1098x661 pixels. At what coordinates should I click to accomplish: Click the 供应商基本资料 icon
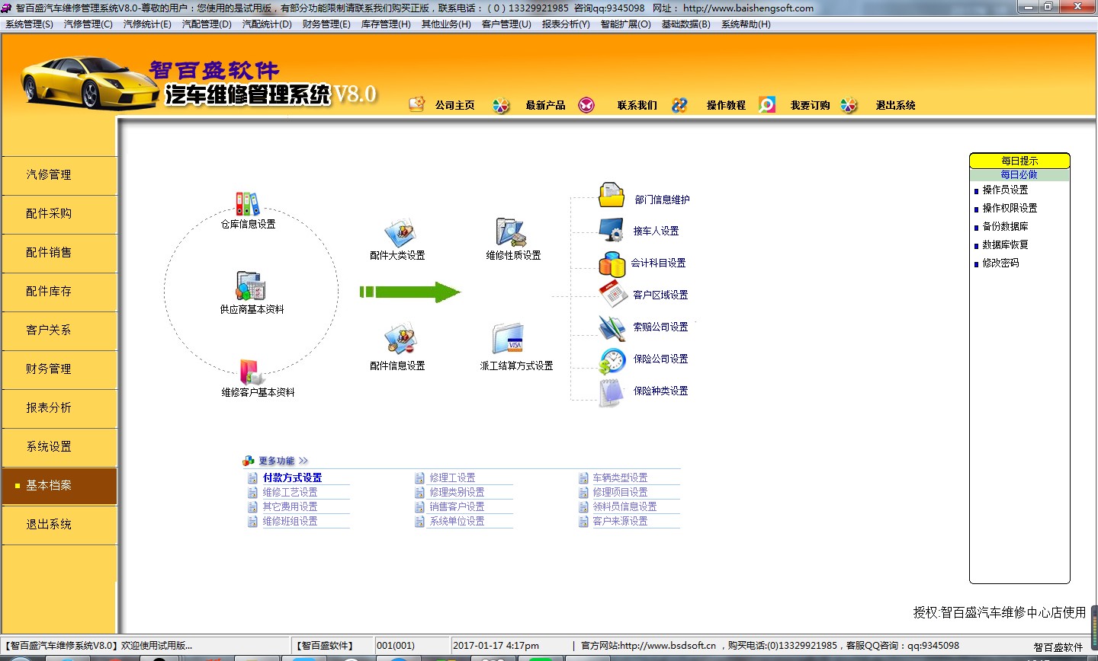(x=251, y=286)
